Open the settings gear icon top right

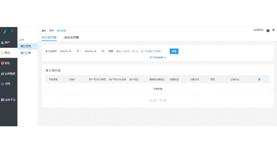pos(273,30)
